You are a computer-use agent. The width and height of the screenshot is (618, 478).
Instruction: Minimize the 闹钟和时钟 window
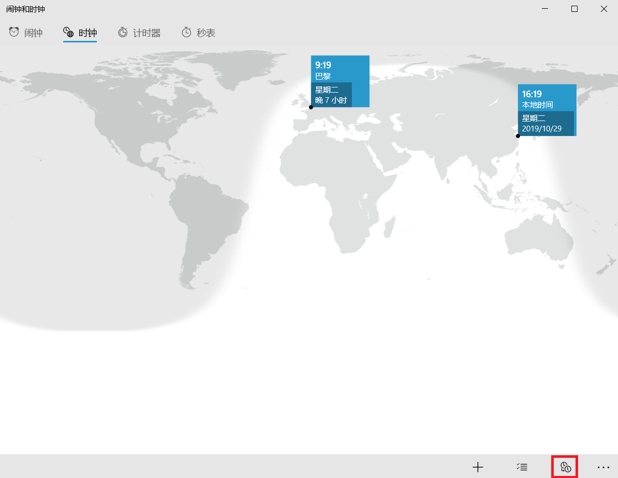(544, 9)
